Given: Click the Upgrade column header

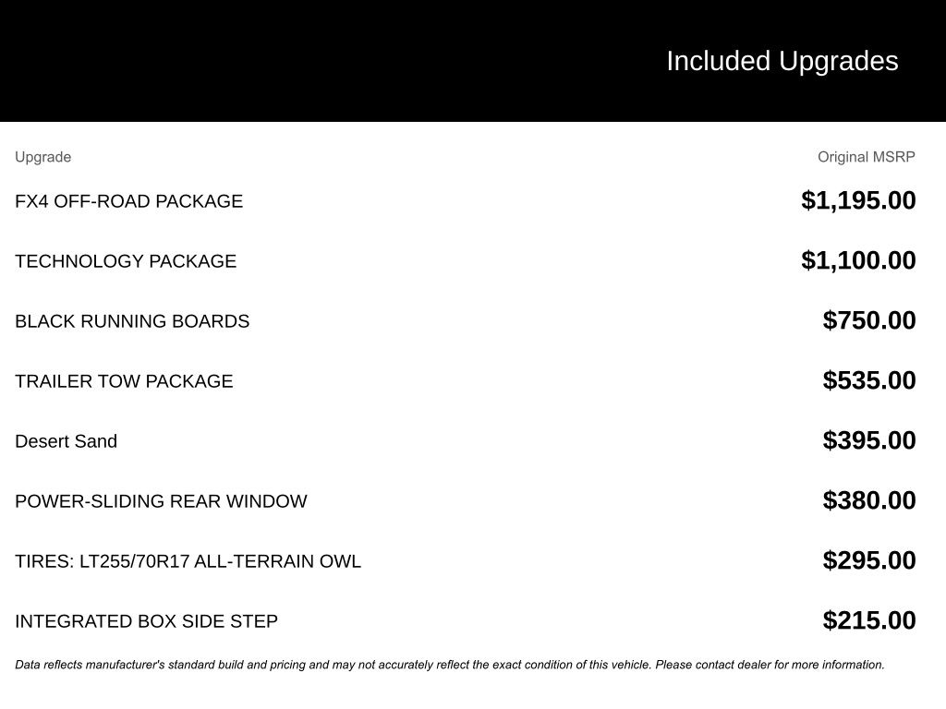Looking at the screenshot, I should point(42,157).
